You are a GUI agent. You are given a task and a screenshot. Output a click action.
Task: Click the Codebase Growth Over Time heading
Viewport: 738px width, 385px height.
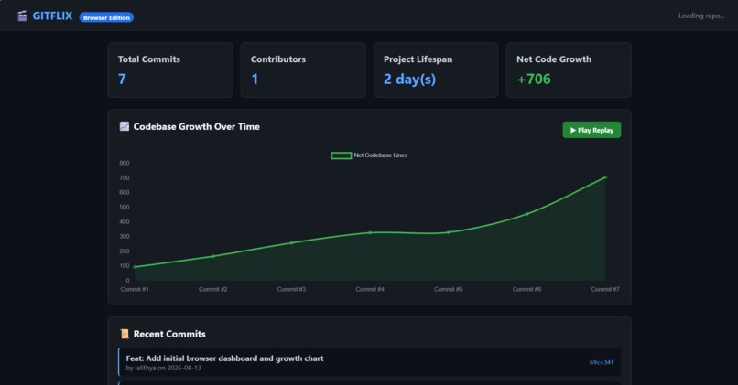(196, 126)
